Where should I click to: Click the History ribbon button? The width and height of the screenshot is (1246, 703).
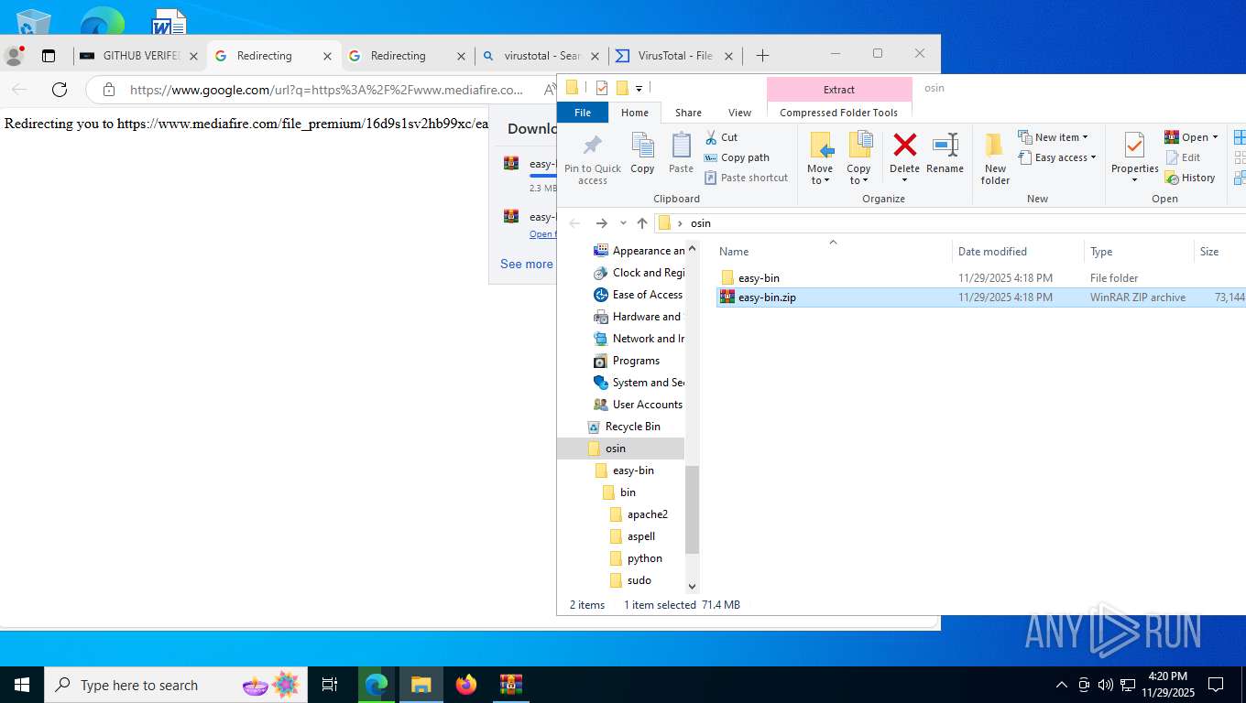pos(1190,178)
